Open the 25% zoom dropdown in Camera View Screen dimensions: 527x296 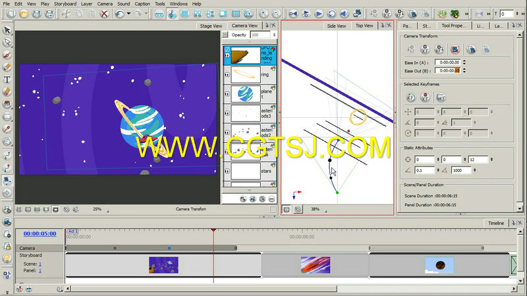tap(108, 211)
